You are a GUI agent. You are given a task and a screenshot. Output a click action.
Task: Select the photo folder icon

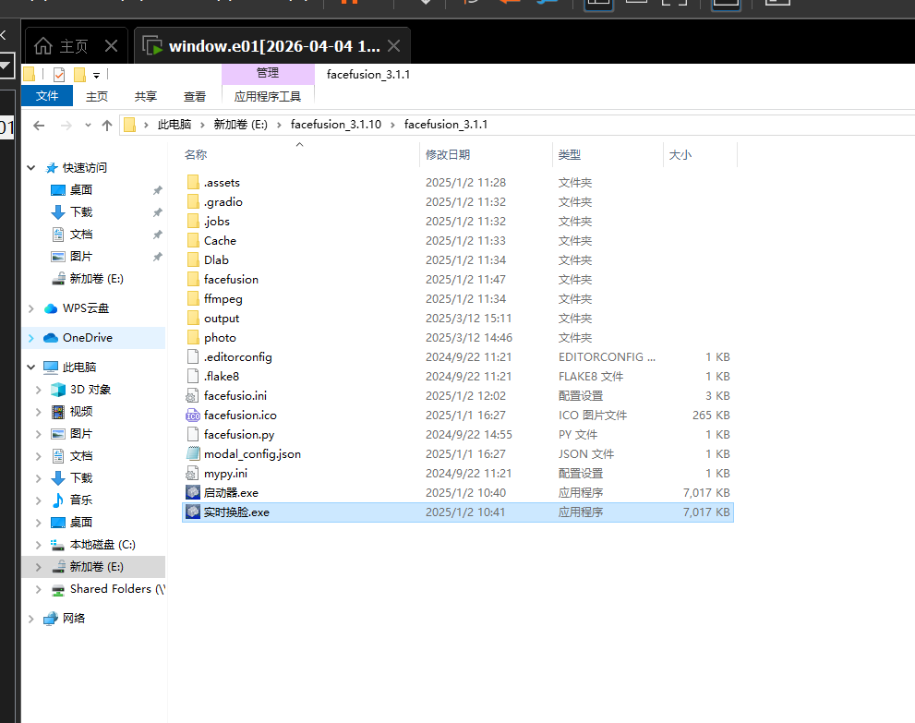click(x=193, y=337)
